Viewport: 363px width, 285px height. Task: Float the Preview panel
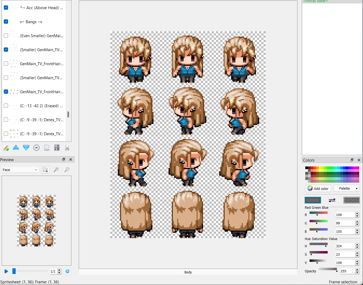[64, 159]
